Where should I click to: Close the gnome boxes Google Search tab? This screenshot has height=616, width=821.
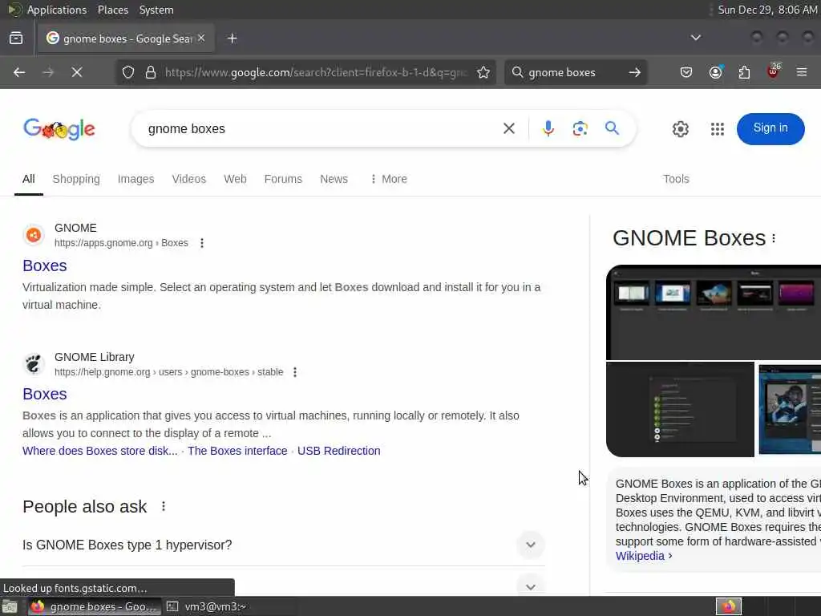pos(201,38)
